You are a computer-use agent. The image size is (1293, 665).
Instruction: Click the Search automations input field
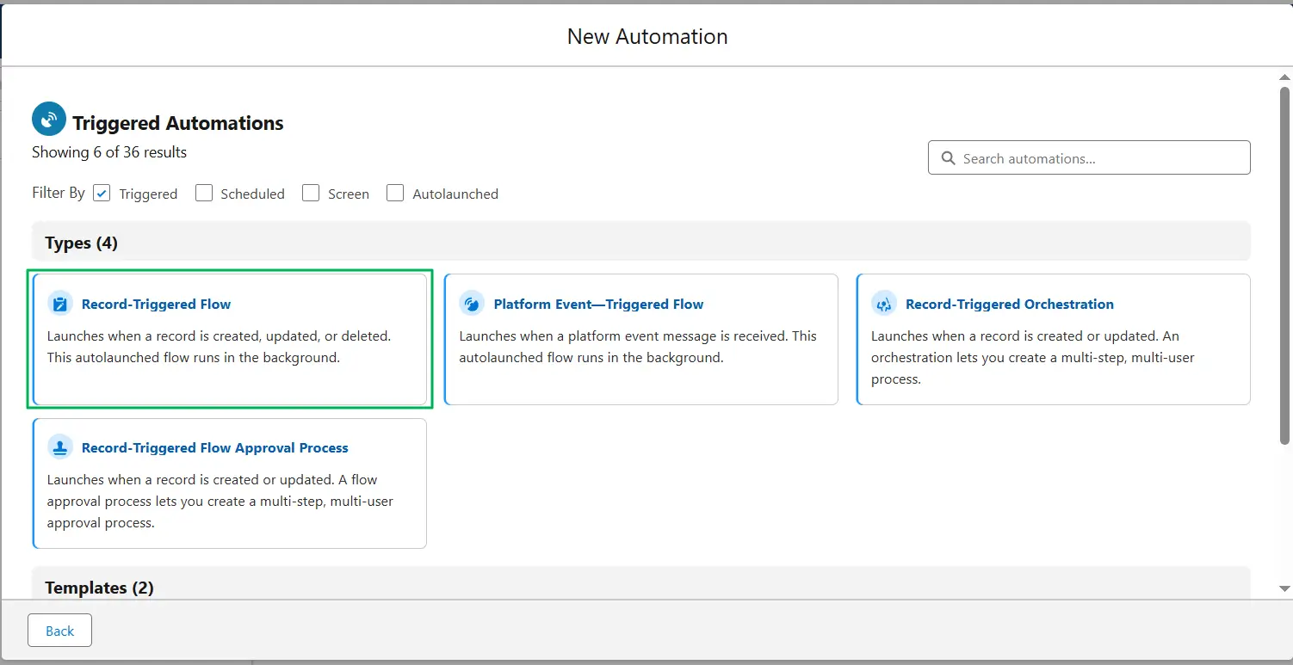pyautogui.click(x=1089, y=158)
